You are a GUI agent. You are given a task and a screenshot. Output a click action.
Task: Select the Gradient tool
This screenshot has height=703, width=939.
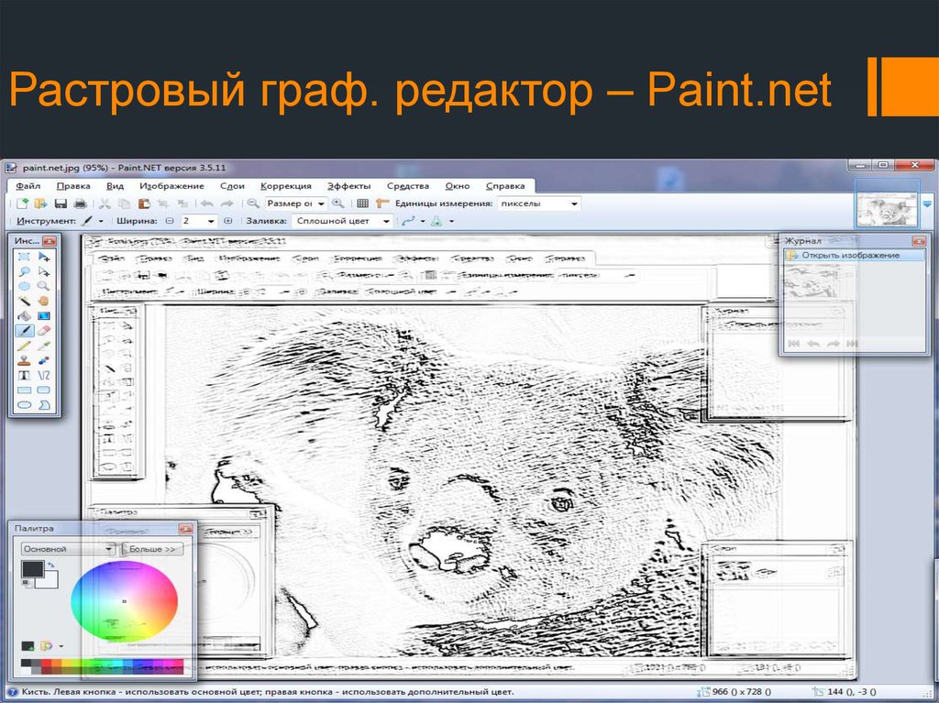[44, 315]
